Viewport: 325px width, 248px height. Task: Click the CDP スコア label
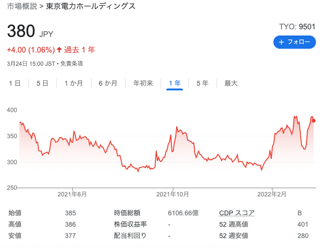(237, 213)
